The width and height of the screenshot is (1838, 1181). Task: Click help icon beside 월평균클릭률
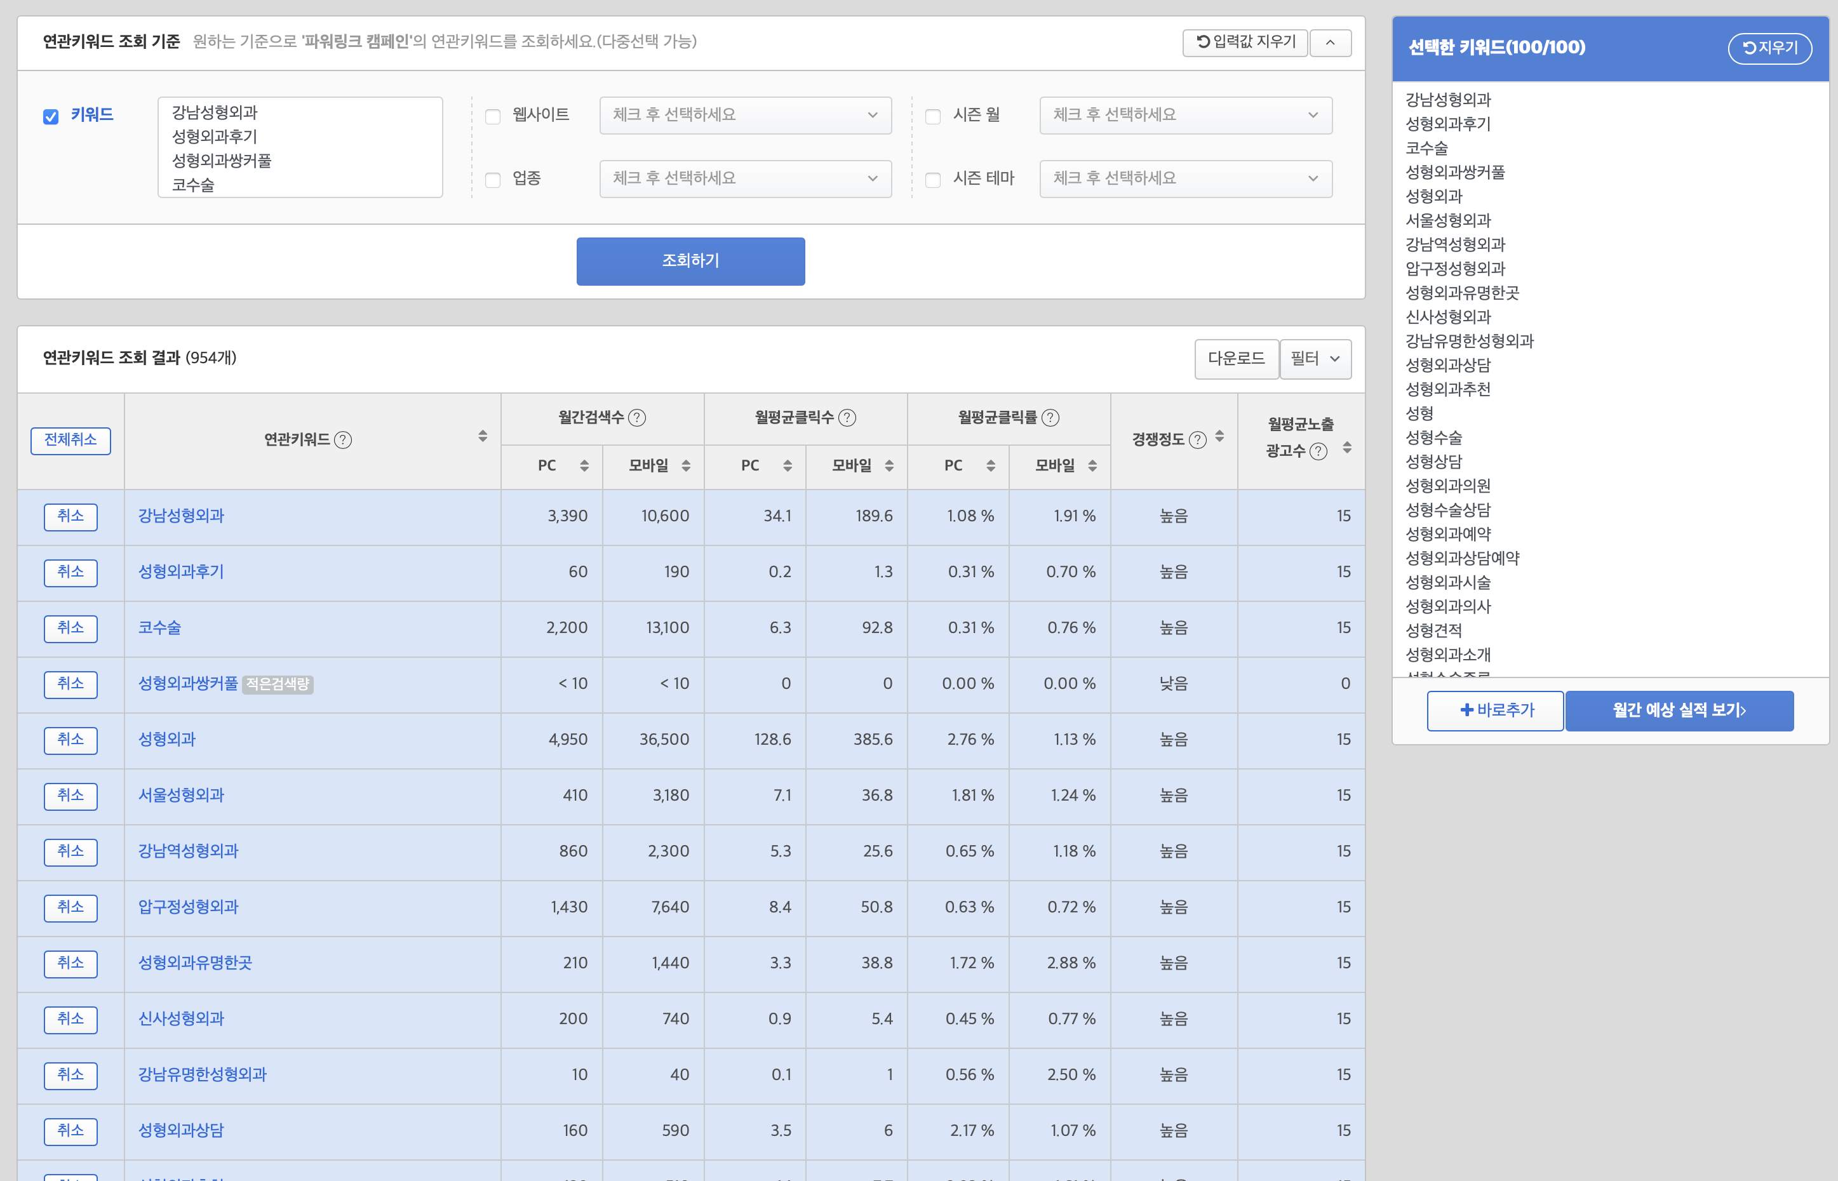point(1051,418)
